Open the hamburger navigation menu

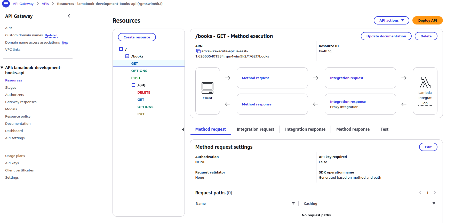pyautogui.click(x=6, y=4)
